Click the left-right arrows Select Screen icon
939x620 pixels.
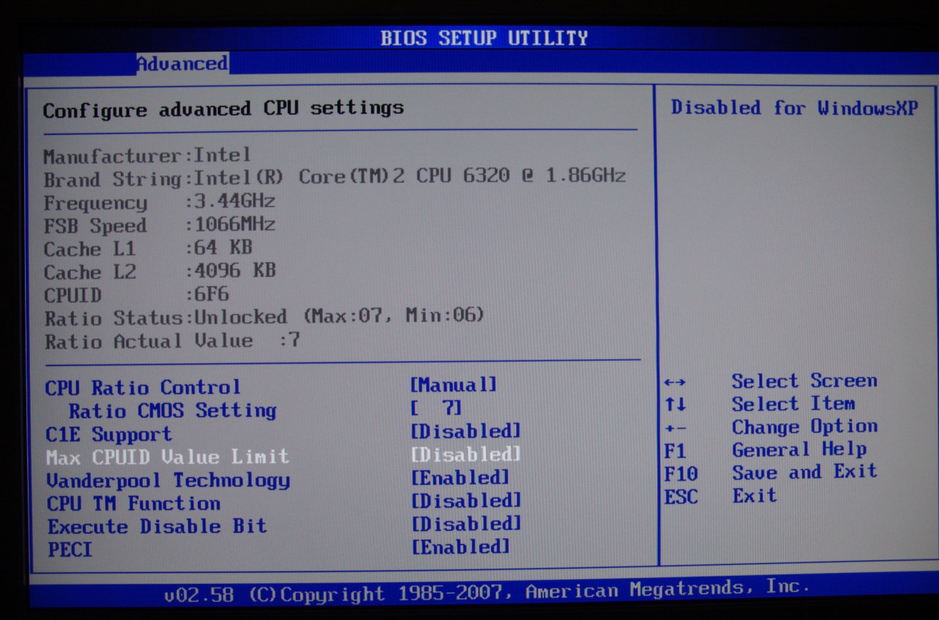(x=674, y=382)
